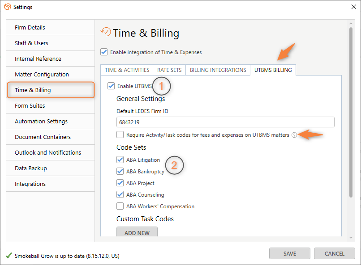Click the Smokeball Grow up to date status text

[67, 256]
